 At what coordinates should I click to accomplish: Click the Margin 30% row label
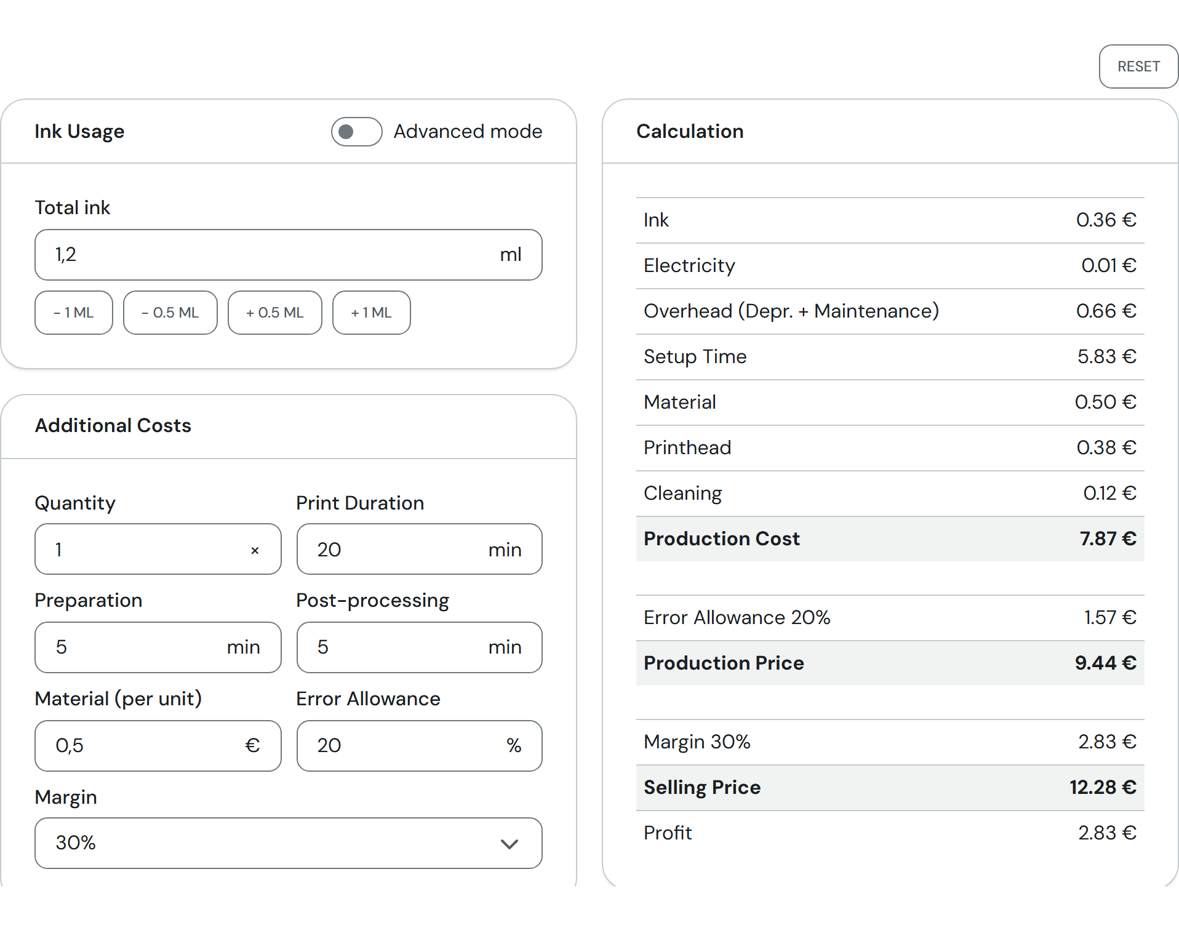[x=697, y=742]
